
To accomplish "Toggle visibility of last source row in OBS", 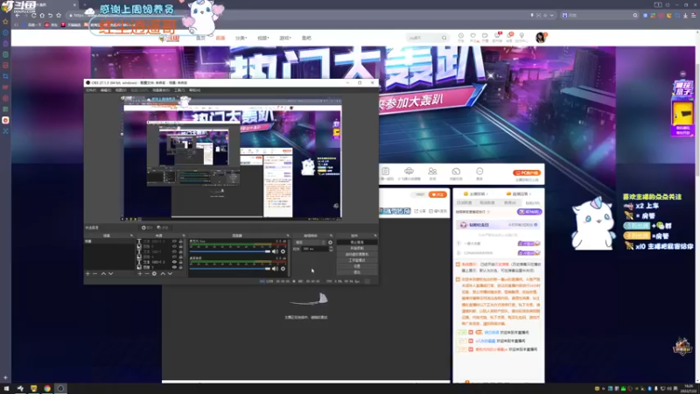I will click(174, 267).
